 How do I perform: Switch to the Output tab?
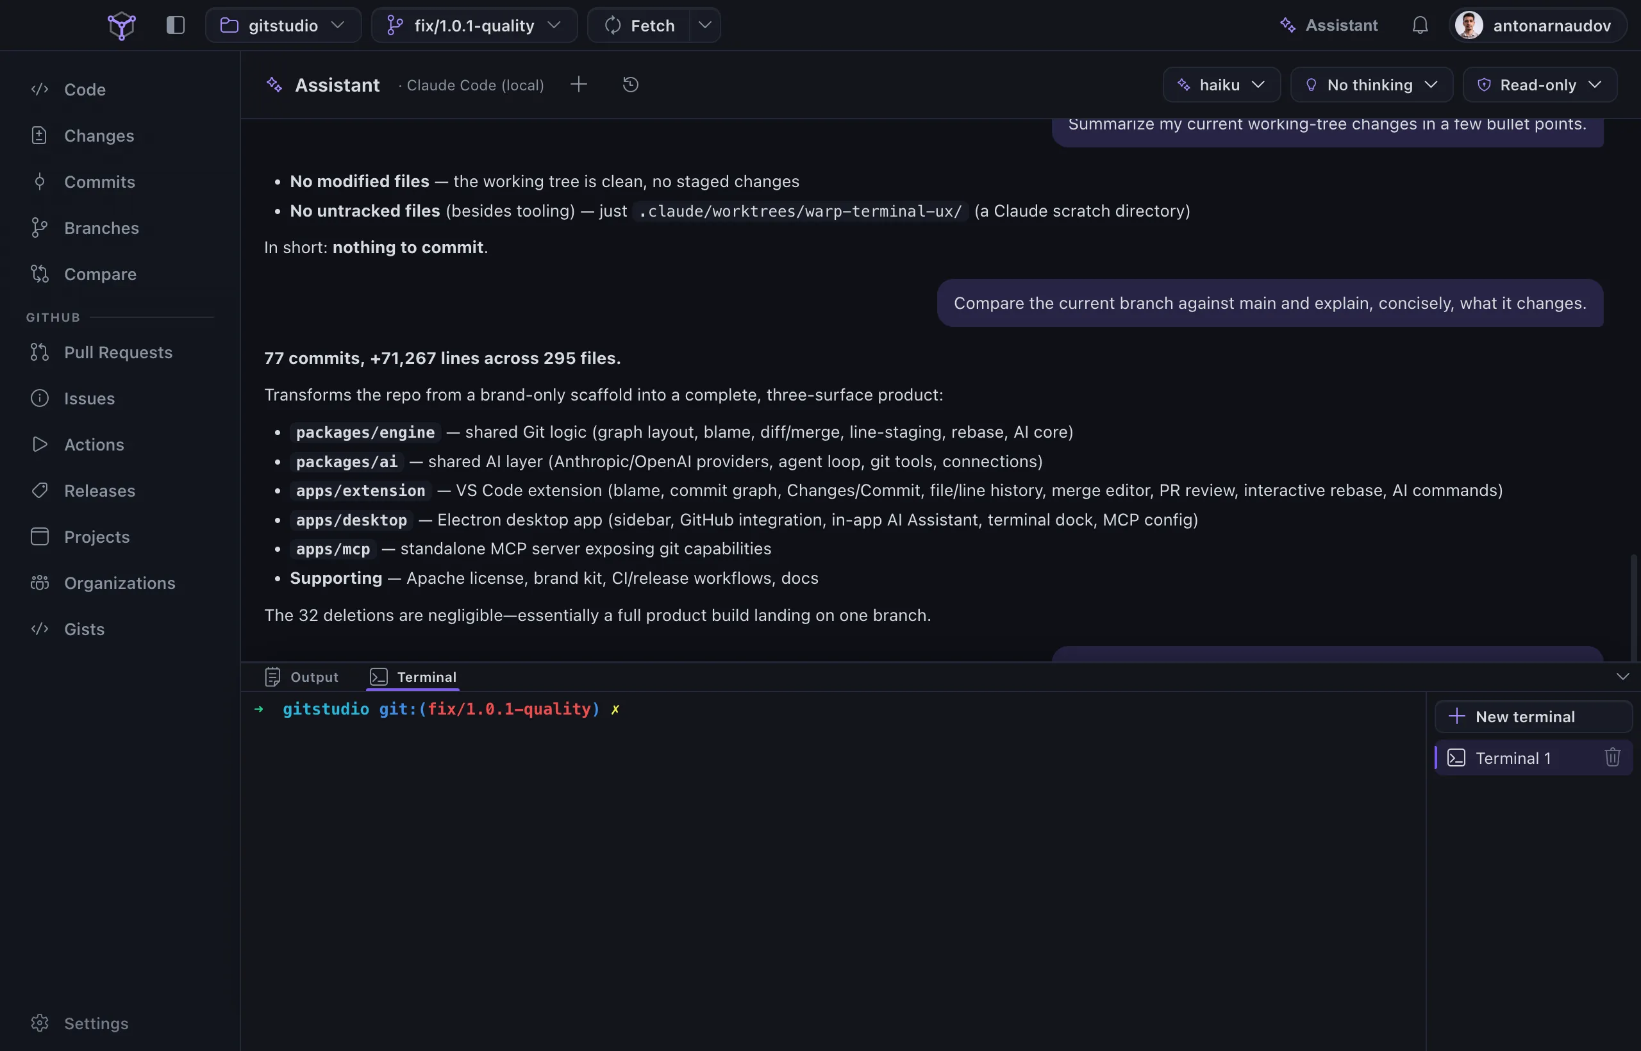[301, 676]
